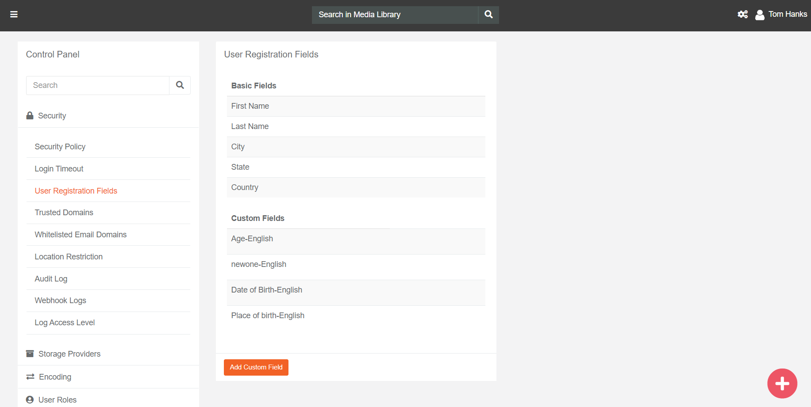Expand the User Roles section
The width and height of the screenshot is (811, 407).
tap(57, 400)
